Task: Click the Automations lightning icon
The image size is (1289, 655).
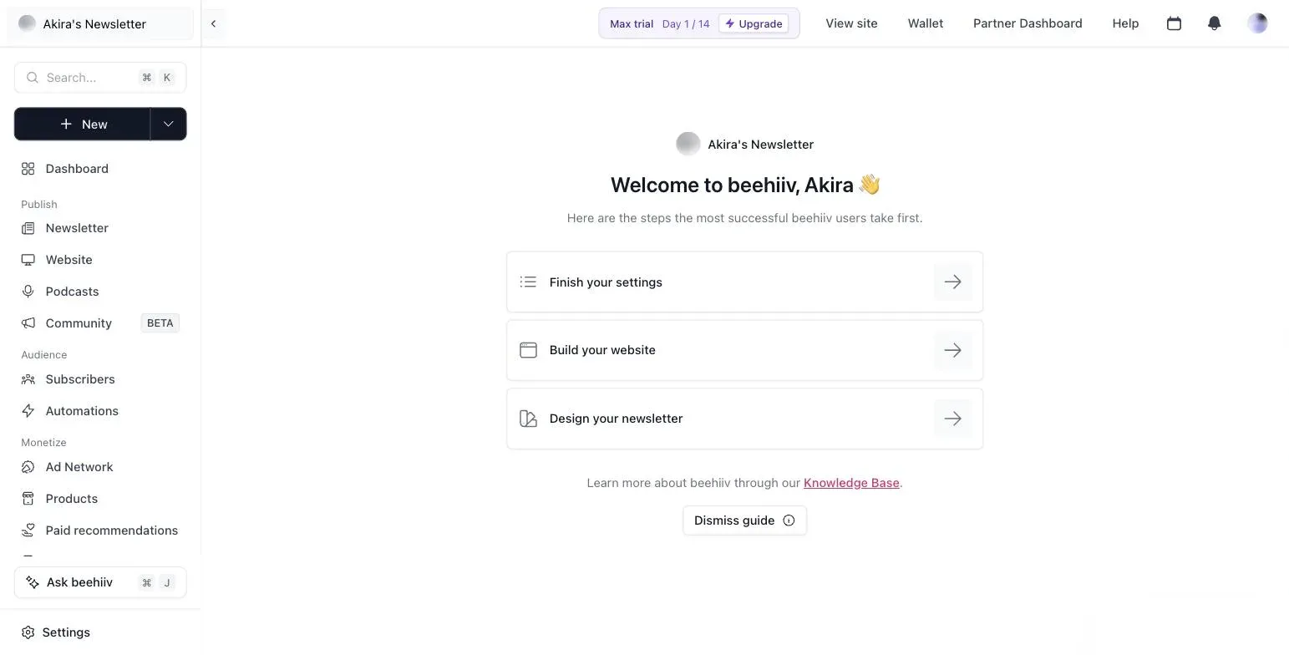Action: click(x=28, y=411)
